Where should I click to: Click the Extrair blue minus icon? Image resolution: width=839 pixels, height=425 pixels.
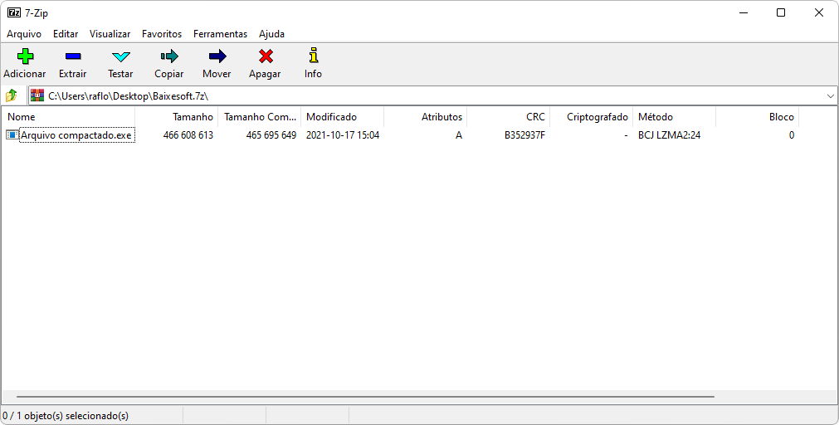pos(72,57)
